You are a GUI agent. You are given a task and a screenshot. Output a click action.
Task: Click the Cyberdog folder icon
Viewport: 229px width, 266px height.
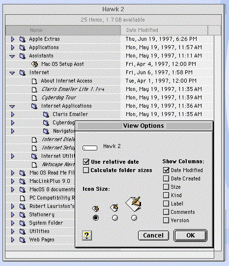pos(46,122)
